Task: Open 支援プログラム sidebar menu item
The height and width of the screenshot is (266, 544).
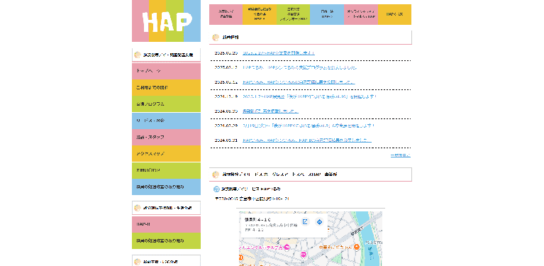Action: coord(166,104)
